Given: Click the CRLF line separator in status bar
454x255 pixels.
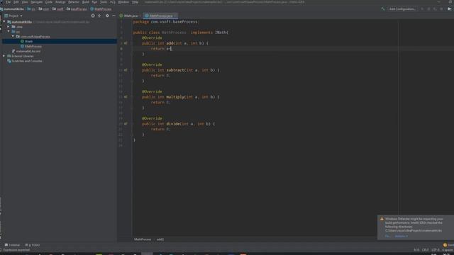Looking at the screenshot, I should tap(426, 250).
